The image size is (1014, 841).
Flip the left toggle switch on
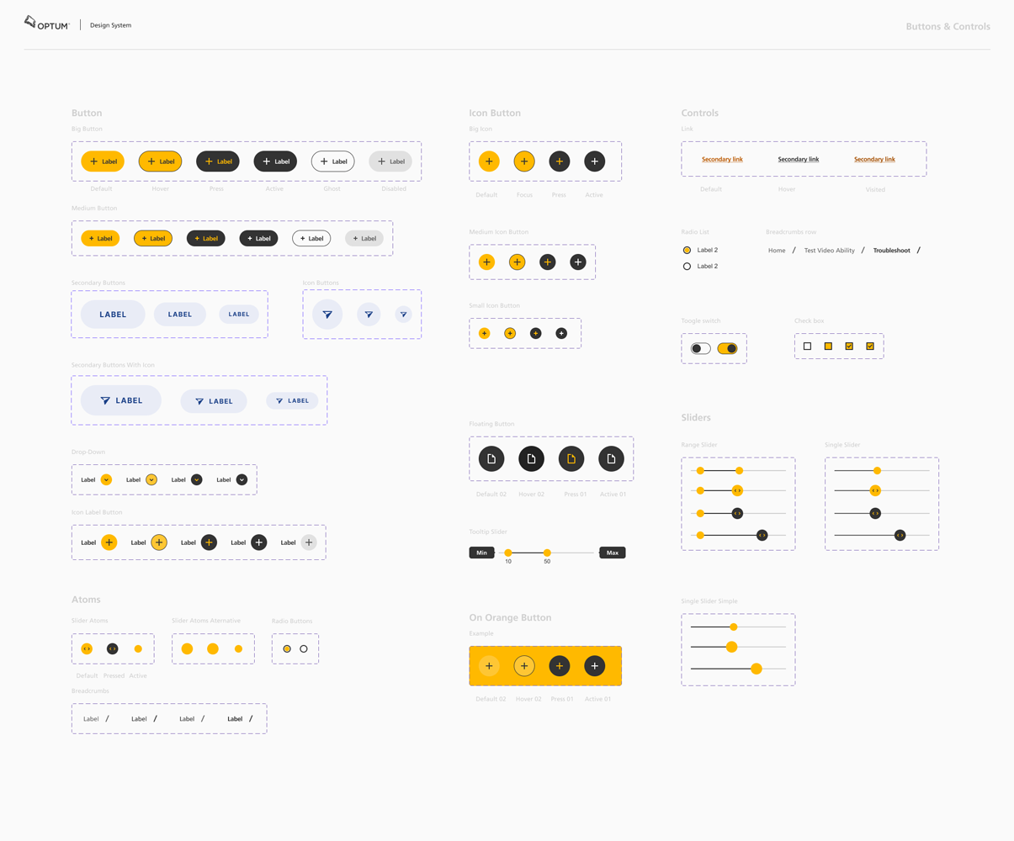[x=699, y=347]
